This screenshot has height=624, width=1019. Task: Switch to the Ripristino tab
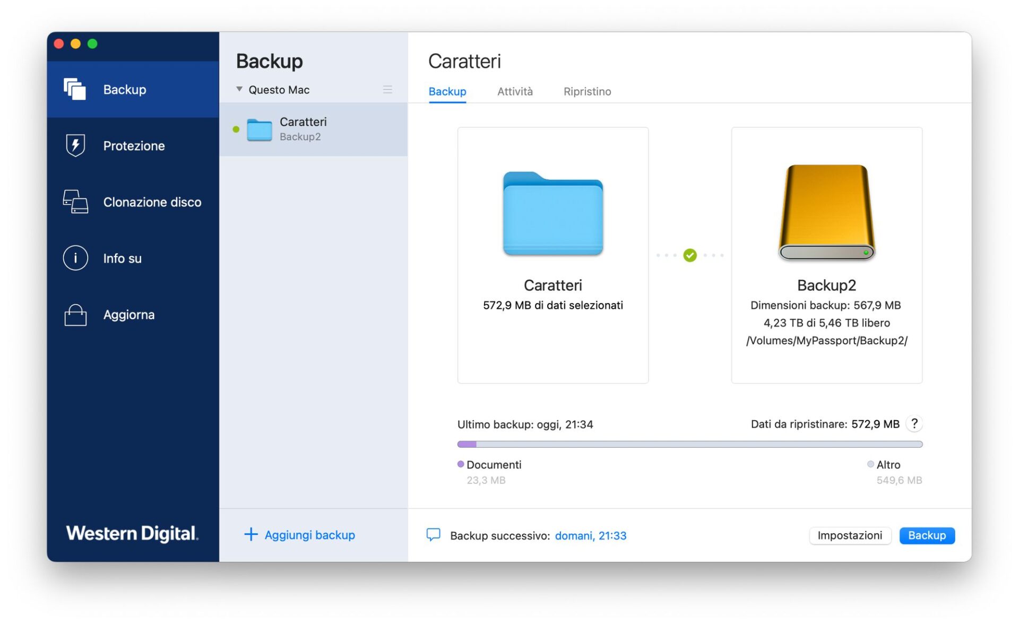click(587, 91)
